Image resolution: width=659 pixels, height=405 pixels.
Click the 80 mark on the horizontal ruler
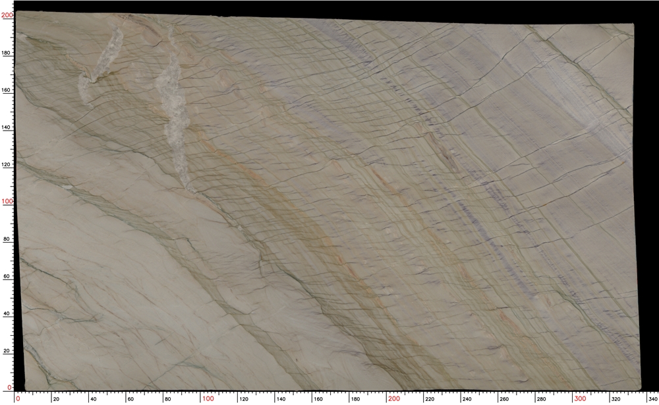click(x=167, y=399)
